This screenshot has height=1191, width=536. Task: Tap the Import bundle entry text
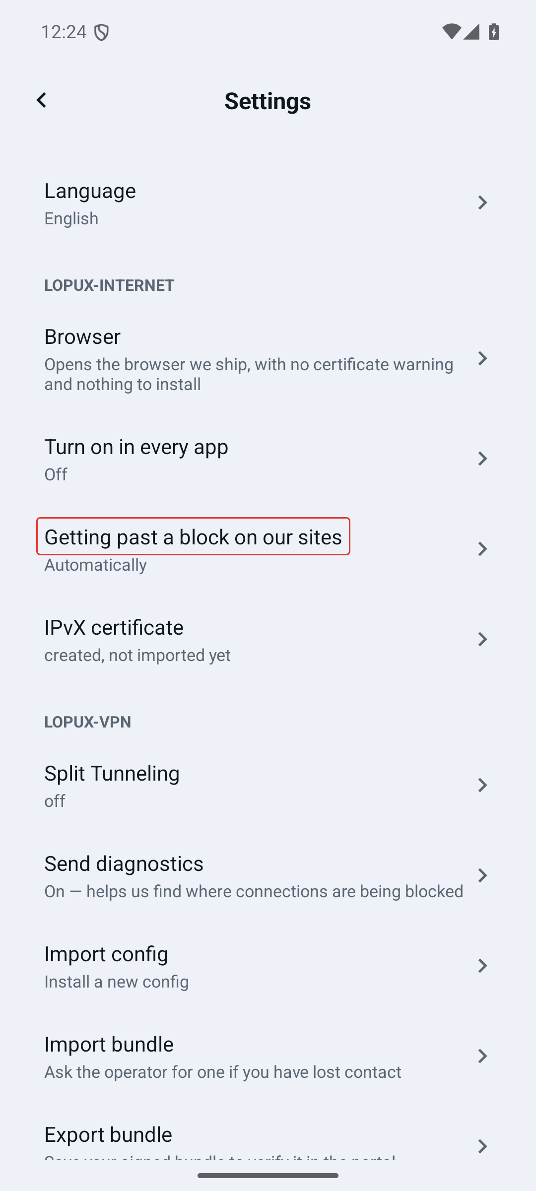pyautogui.click(x=109, y=1044)
